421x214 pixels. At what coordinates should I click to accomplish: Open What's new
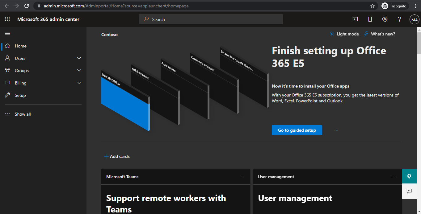coord(379,34)
